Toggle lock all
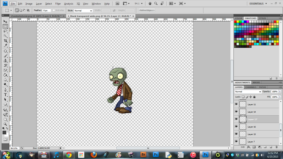This screenshot has width=283, height=159. pos(254,97)
